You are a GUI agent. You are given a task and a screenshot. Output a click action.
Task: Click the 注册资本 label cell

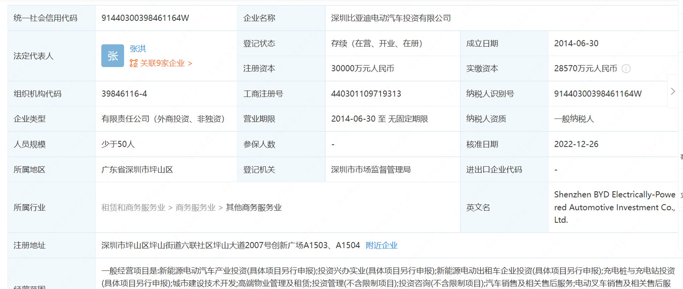click(281, 69)
